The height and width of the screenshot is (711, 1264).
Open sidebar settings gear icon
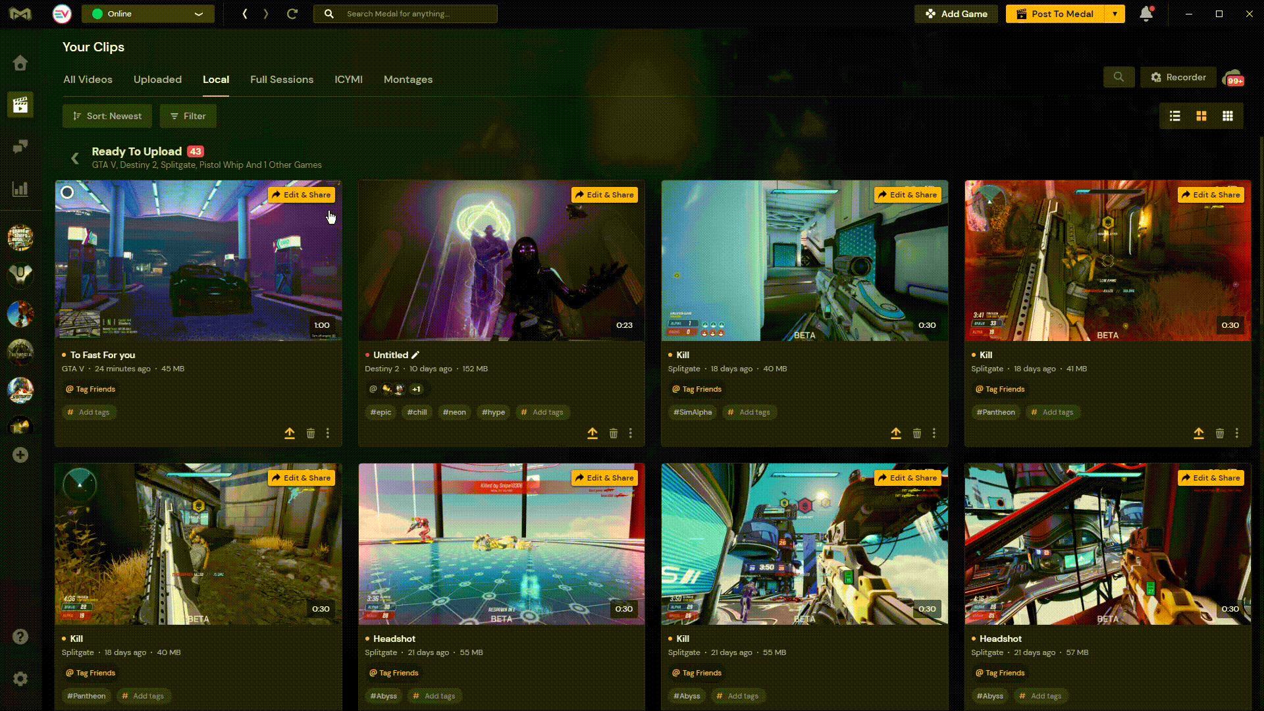click(20, 679)
